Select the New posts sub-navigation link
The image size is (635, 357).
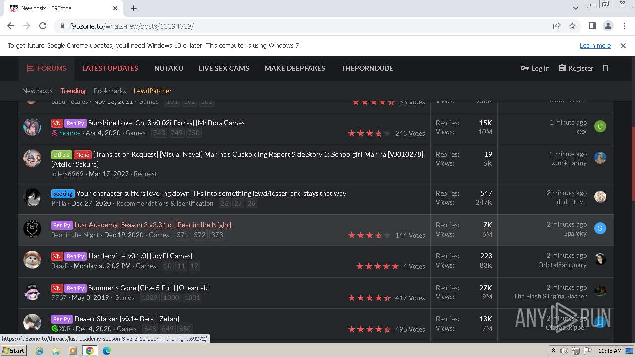click(37, 91)
